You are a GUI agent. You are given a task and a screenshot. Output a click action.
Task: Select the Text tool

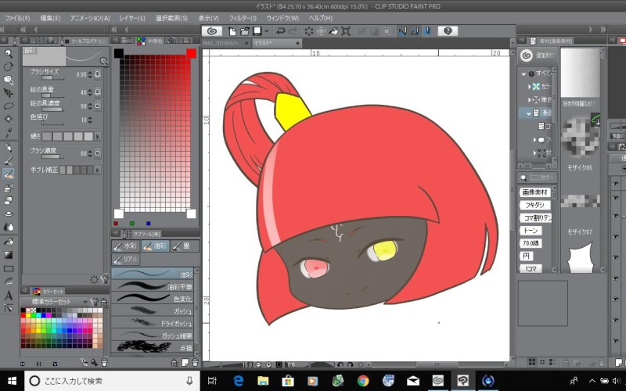(9, 296)
